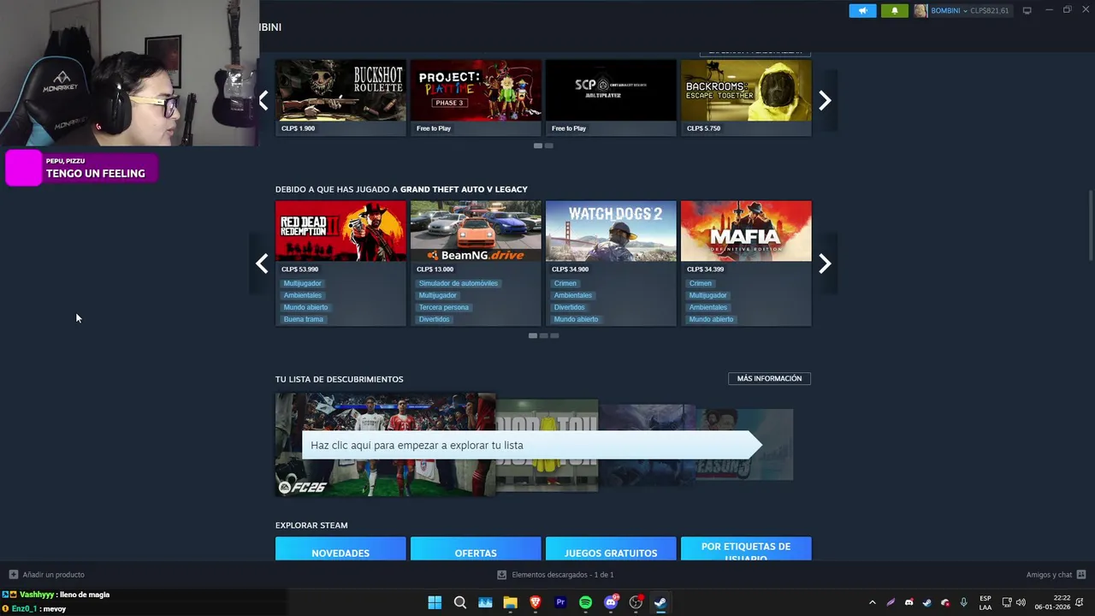1095x616 pixels.
Task: Open Brave browser from taskbar
Action: click(x=536, y=602)
